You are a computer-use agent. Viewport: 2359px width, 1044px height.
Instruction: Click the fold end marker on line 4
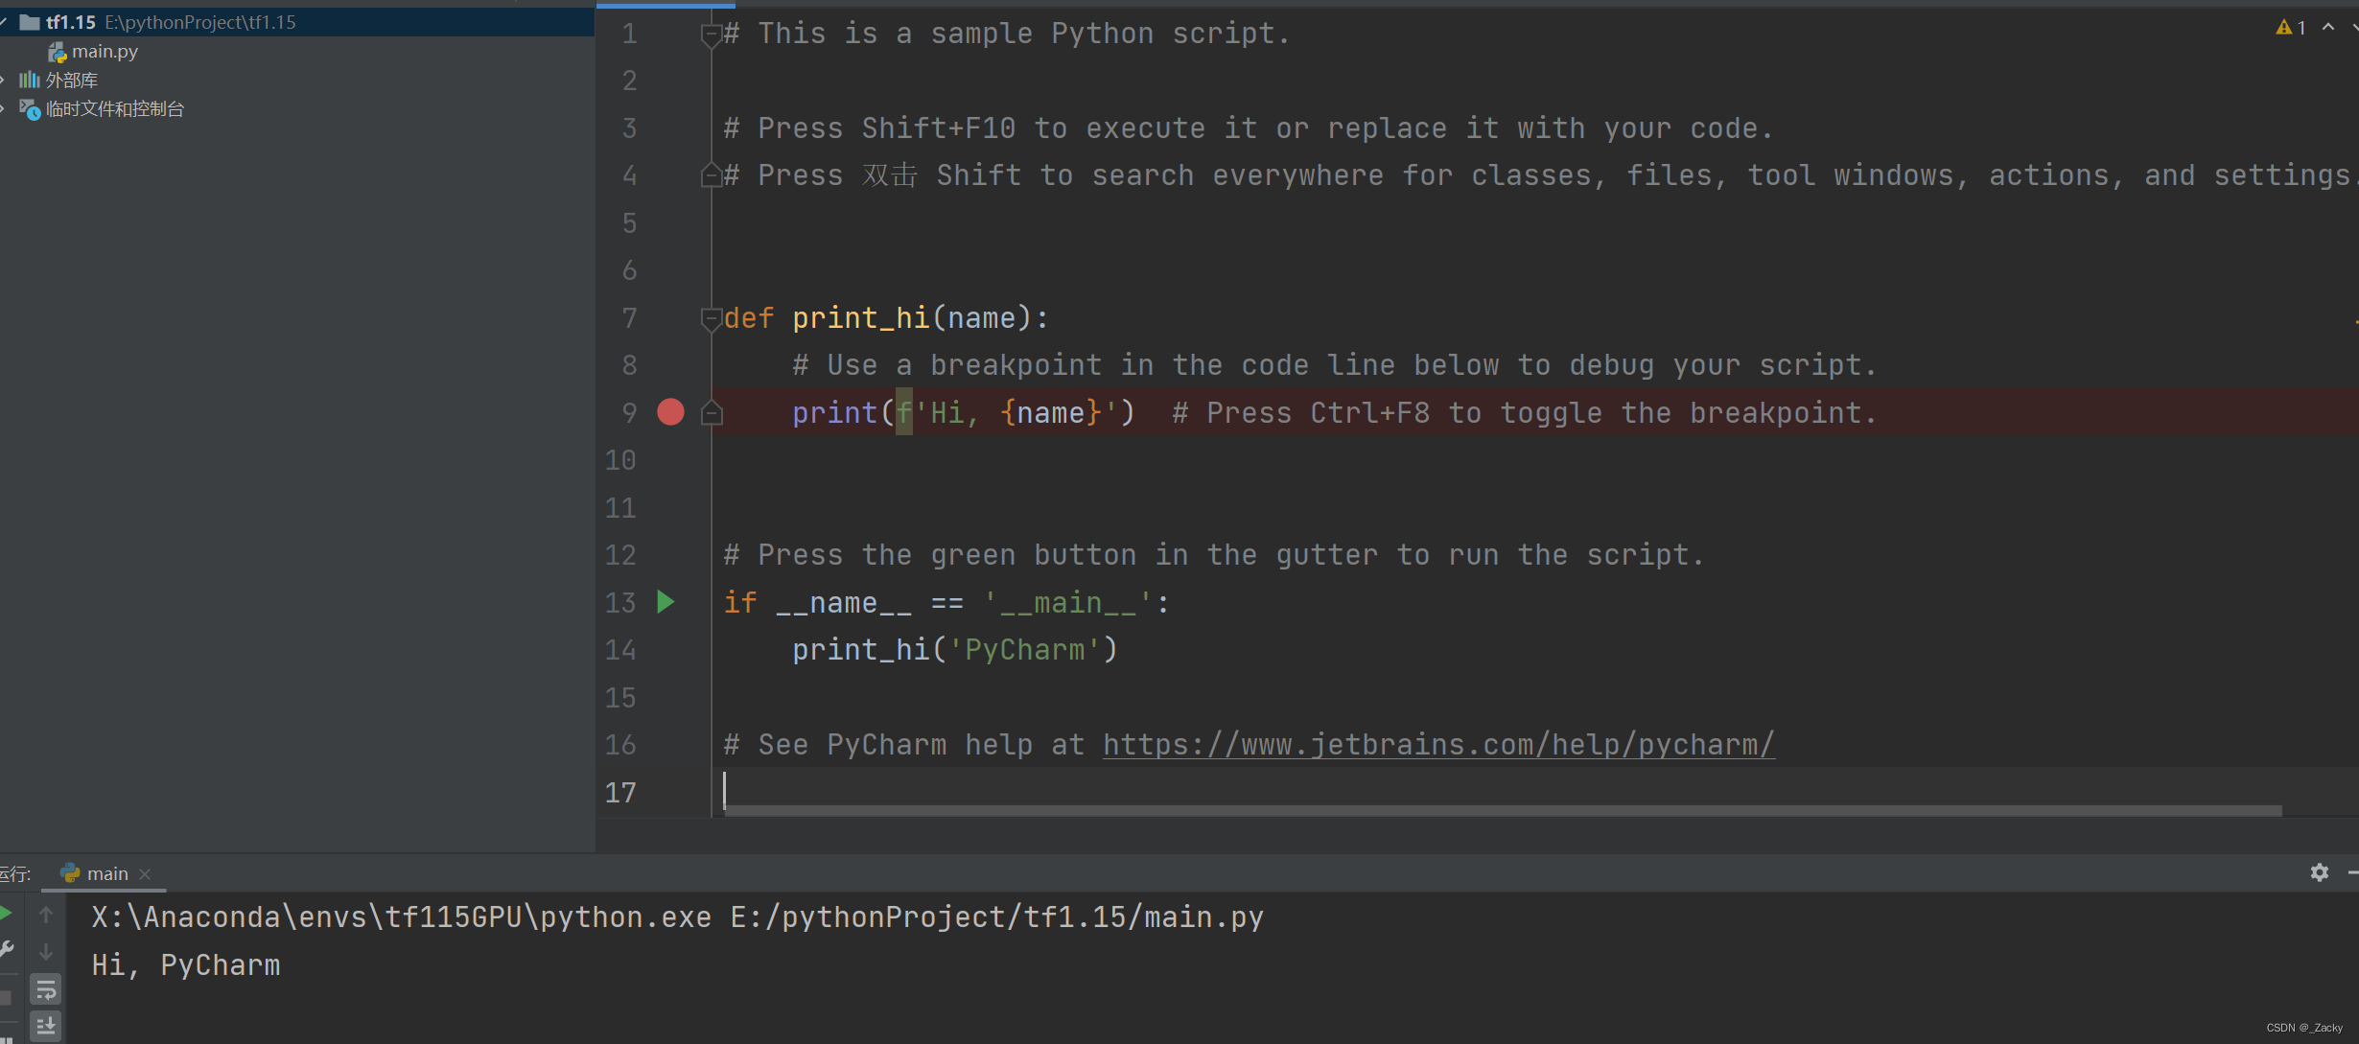pos(711,175)
